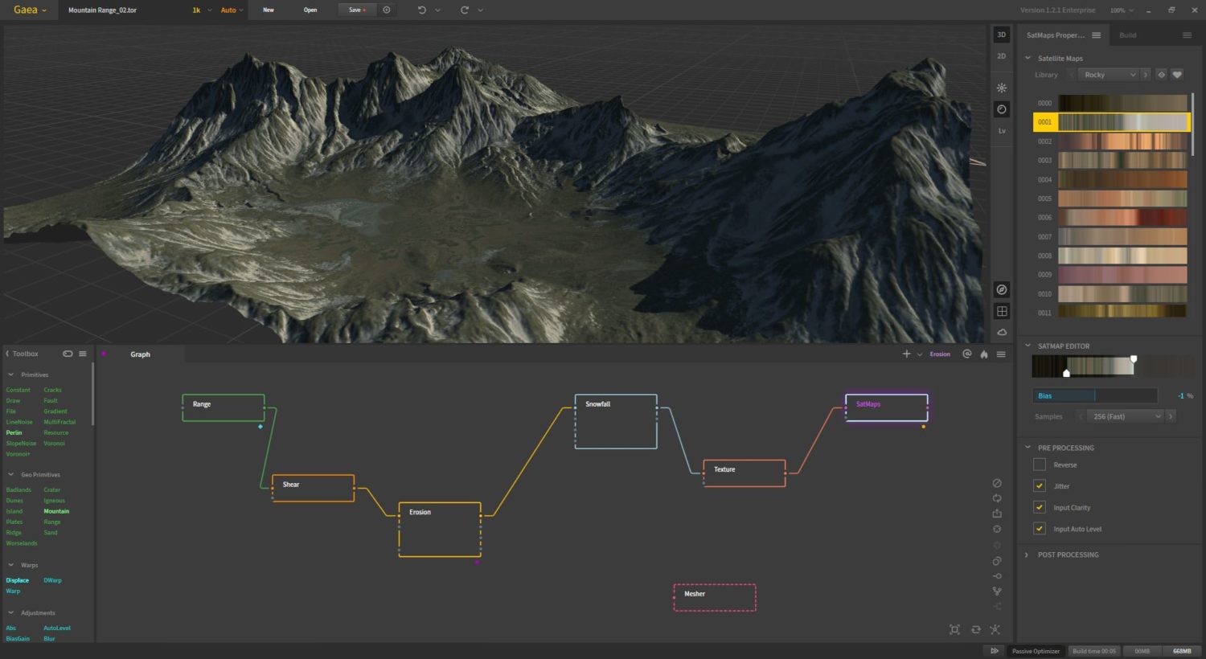
Task: Select the Mountain primitive in Toolbox
Action: (x=56, y=511)
